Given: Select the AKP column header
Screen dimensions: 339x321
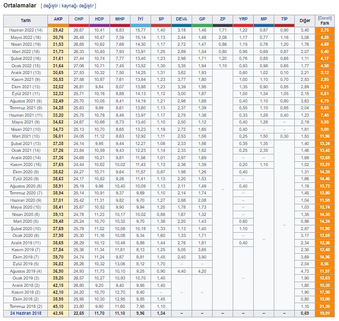Looking at the screenshot, I should click(58, 18).
